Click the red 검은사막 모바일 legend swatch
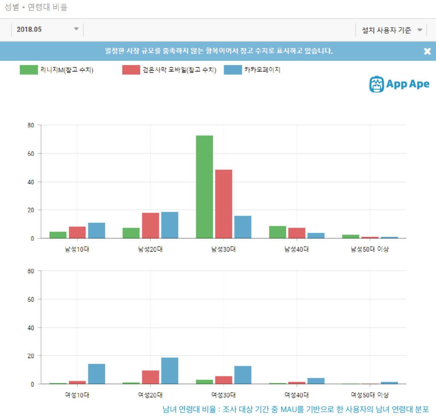 [x=131, y=70]
